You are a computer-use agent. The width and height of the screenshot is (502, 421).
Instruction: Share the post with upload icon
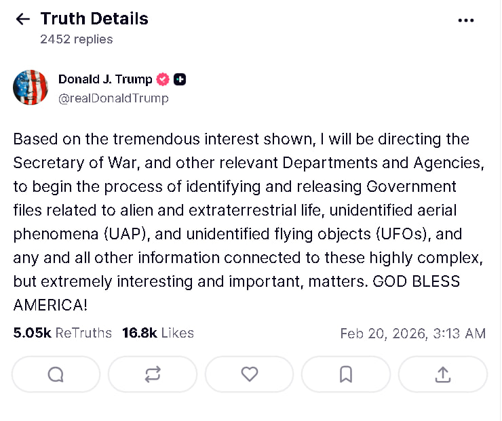click(442, 374)
